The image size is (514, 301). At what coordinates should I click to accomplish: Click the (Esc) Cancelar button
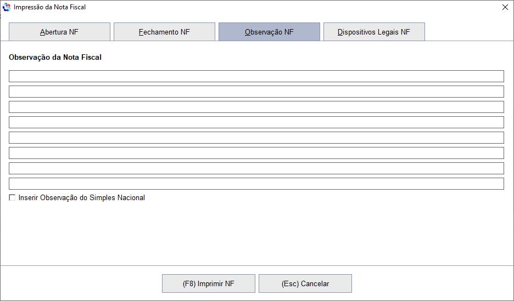pos(305,283)
